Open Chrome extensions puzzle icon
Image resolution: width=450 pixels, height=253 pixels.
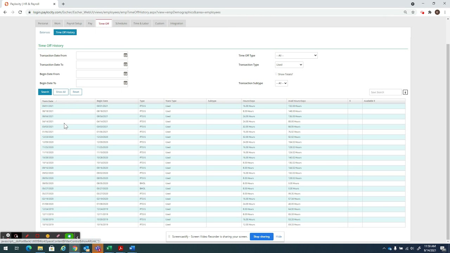coord(430,12)
